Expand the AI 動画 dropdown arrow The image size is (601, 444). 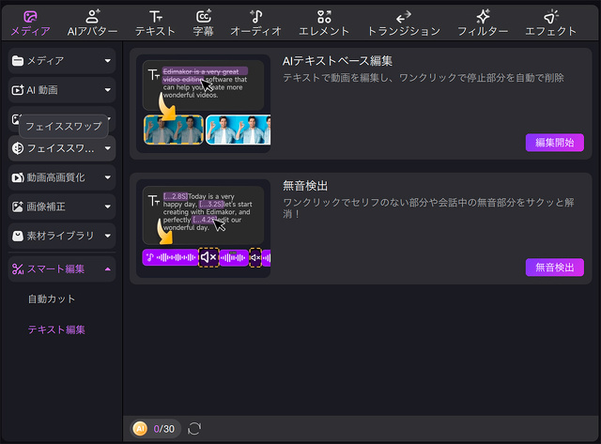[x=108, y=90]
